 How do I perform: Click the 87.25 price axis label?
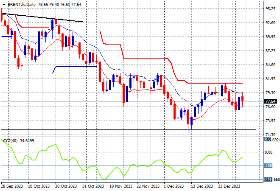(270, 51)
